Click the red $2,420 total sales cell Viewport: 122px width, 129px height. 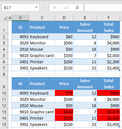109,118
